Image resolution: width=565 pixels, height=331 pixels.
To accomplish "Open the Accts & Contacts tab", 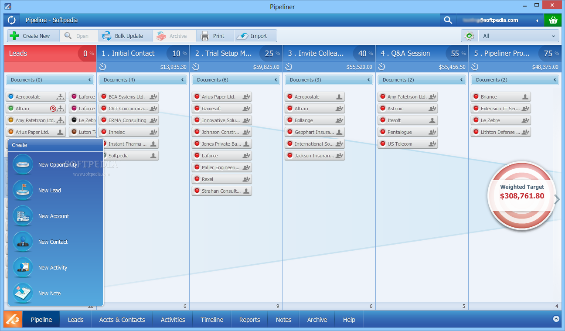I will (122, 320).
